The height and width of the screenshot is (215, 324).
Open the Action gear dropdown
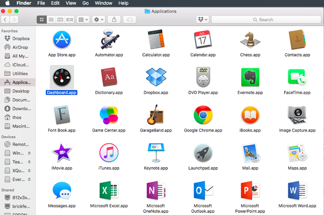tap(98, 19)
